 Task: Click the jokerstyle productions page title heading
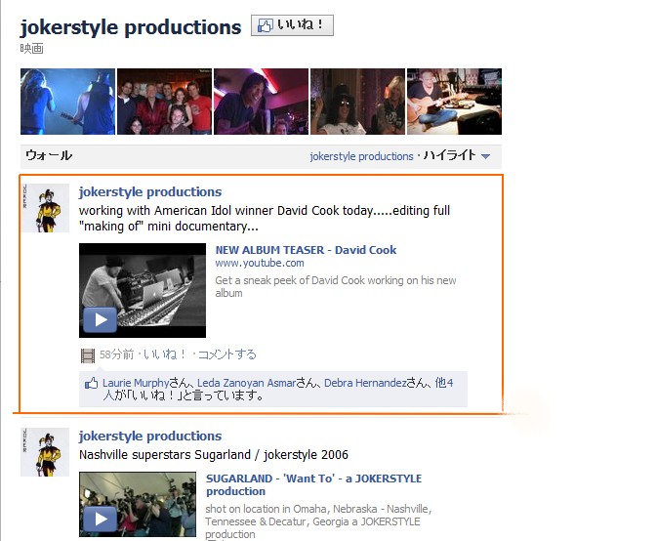pyautogui.click(x=131, y=27)
